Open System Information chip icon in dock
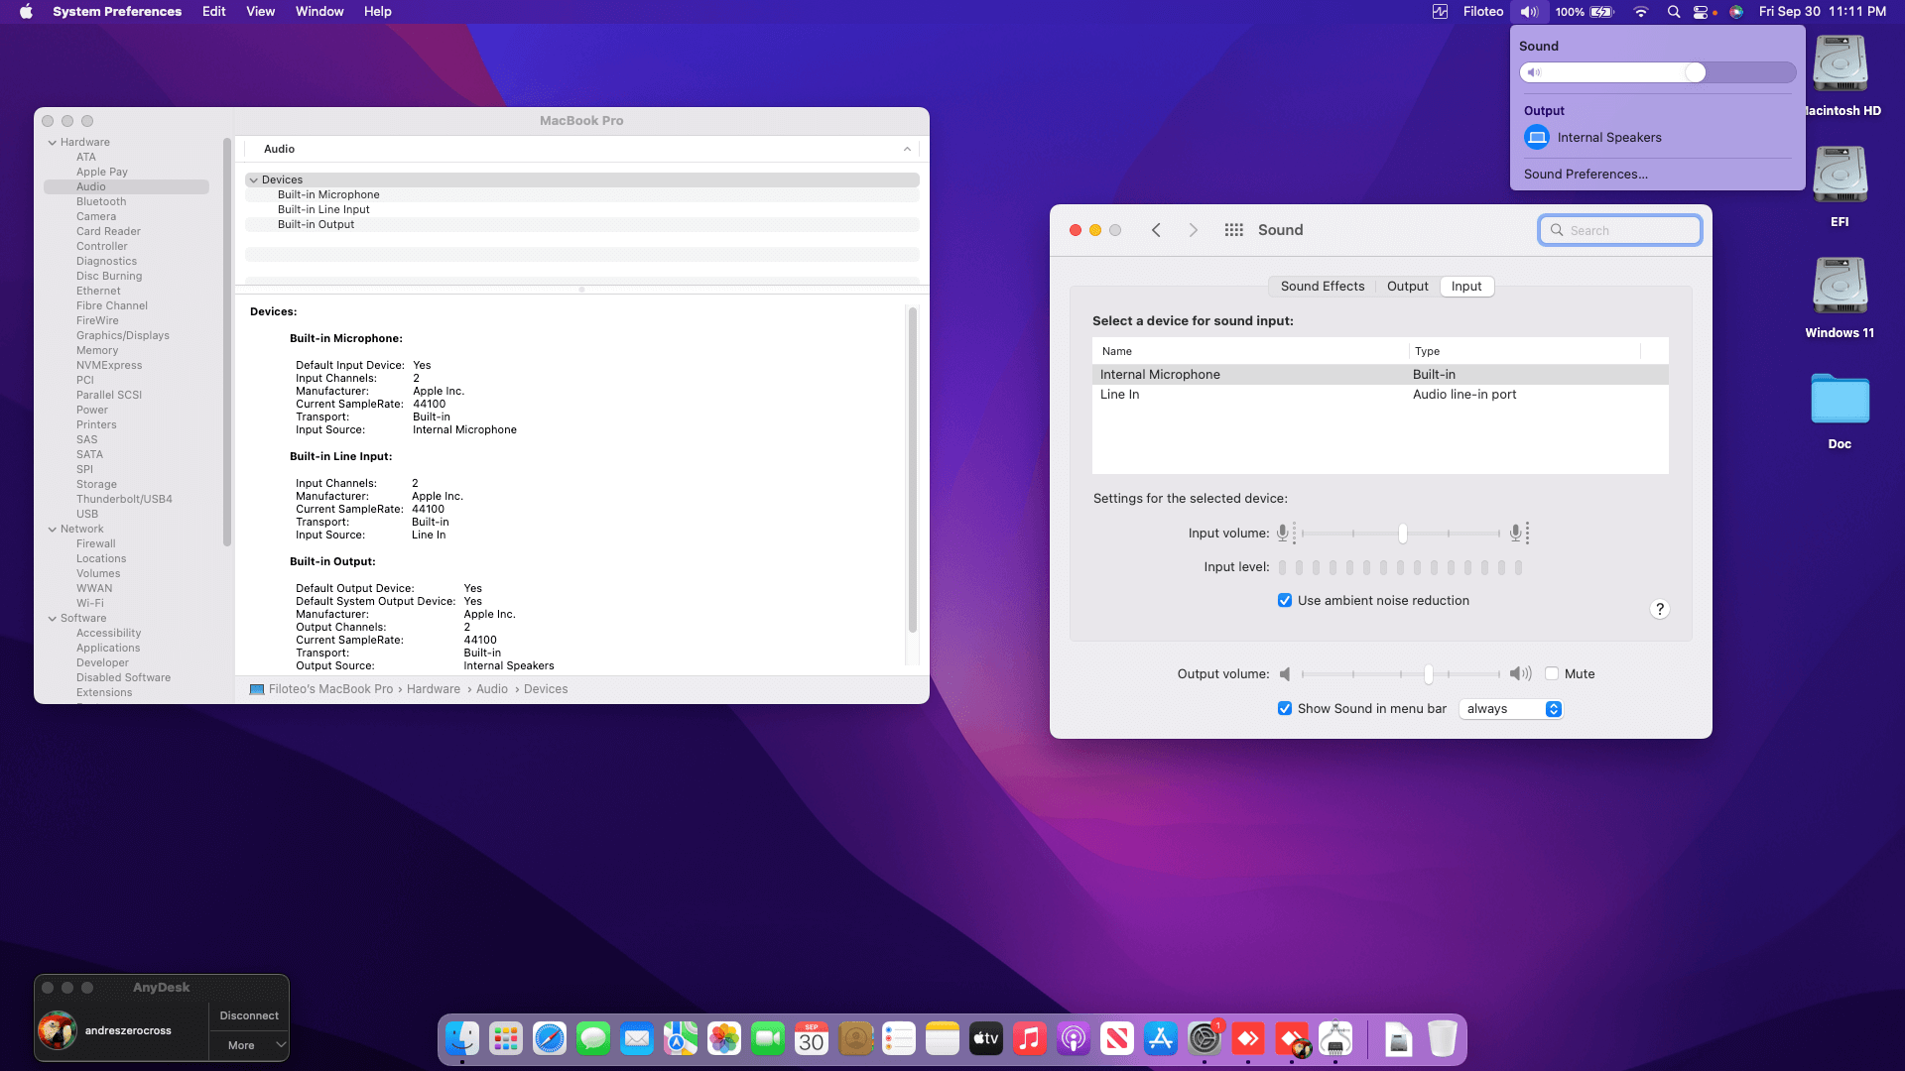Viewport: 1905px width, 1071px height. tap(1335, 1039)
